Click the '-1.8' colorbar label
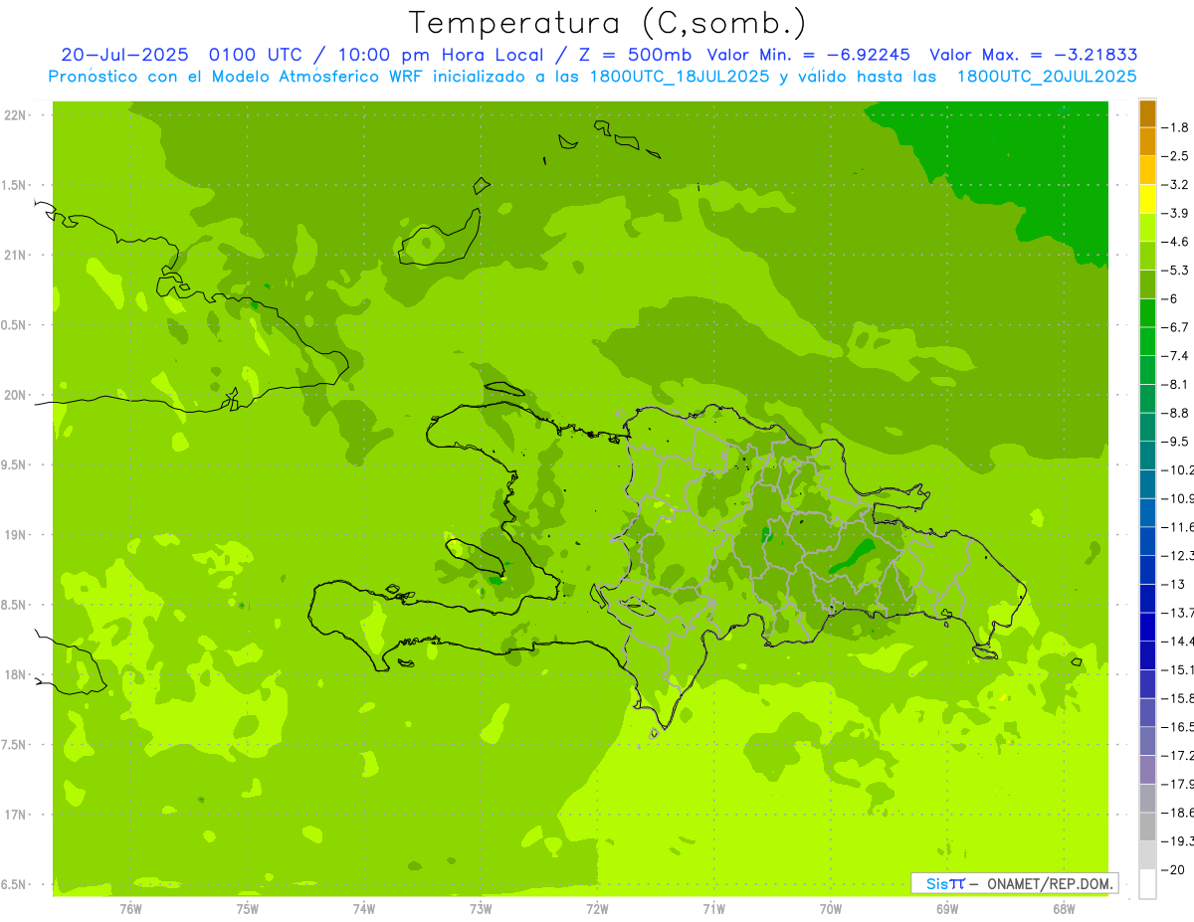Screen dimensions: 1194x922 pyautogui.click(x=1175, y=127)
